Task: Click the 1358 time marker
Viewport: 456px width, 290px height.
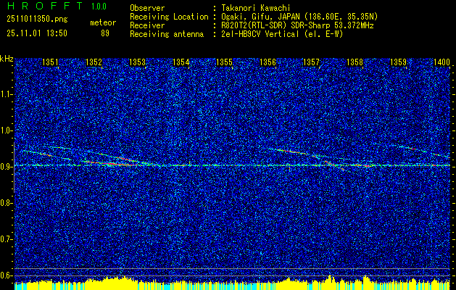Action: (355, 62)
